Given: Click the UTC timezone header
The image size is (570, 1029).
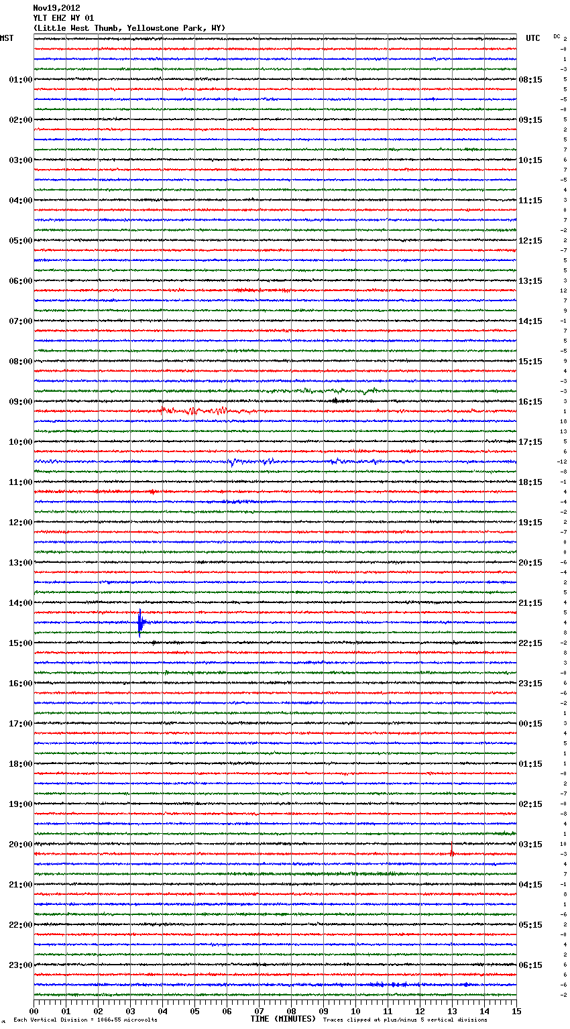Looking at the screenshot, I should [533, 38].
